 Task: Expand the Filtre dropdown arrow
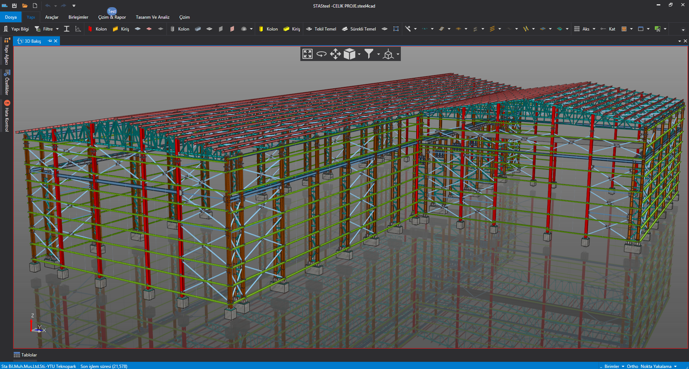[x=57, y=29]
